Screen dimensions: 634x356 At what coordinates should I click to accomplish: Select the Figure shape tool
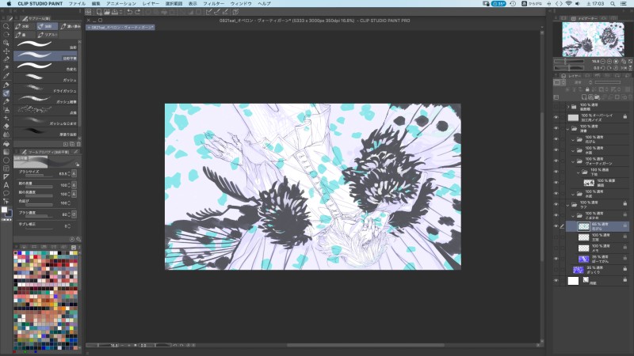[6, 161]
